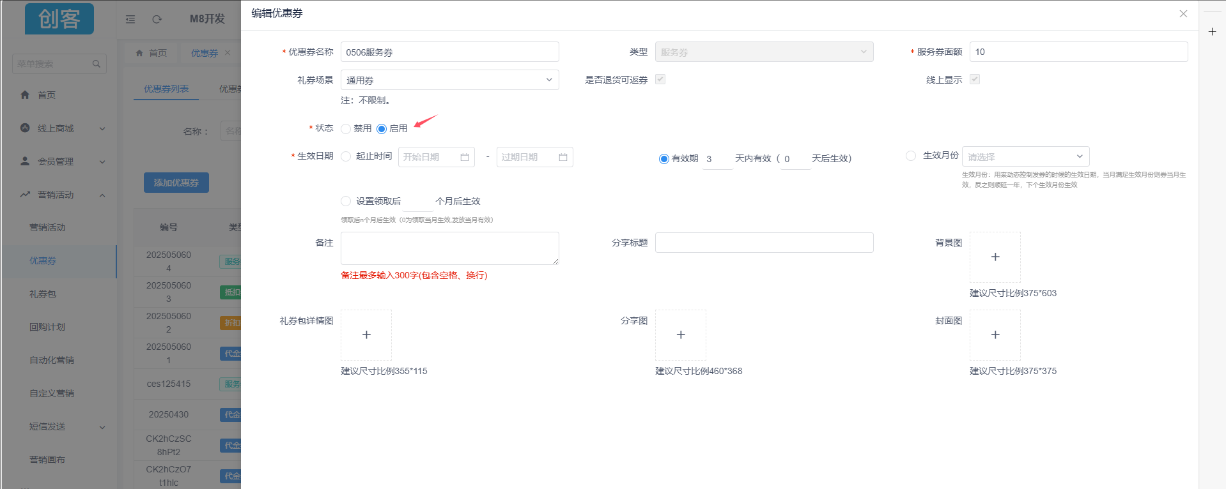1226x489 pixels.
Task: Click the 天后生效 days input
Action: coord(795,159)
